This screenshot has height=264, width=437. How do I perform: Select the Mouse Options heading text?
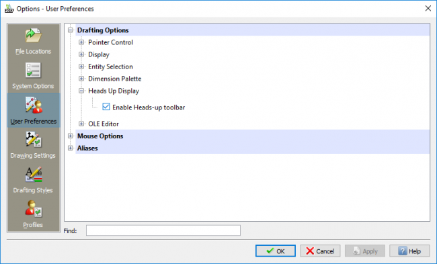click(x=100, y=136)
